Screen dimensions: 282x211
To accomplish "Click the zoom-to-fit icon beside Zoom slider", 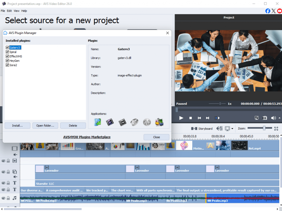I will [x=276, y=128].
